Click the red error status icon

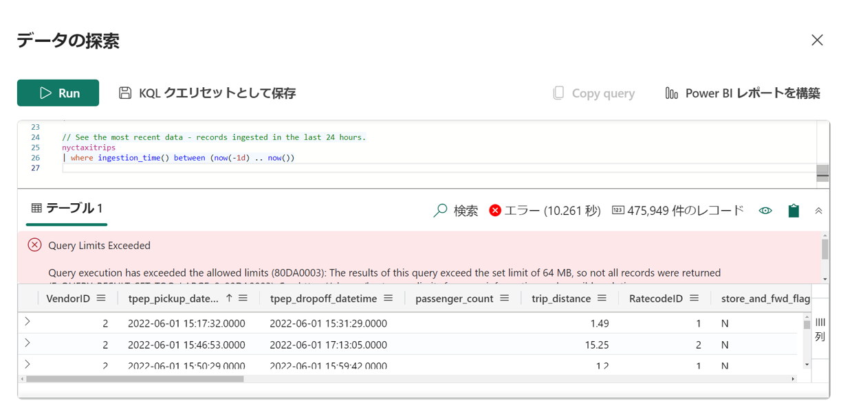[495, 211]
